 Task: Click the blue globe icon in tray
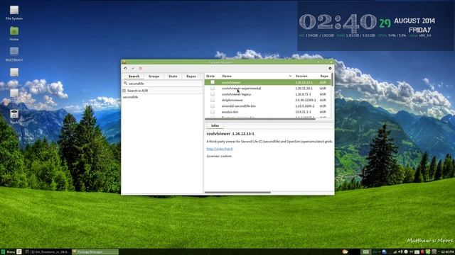384,252
